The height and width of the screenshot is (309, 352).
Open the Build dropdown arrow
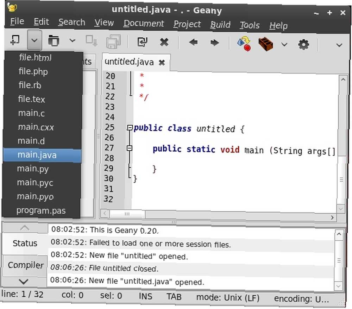284,44
